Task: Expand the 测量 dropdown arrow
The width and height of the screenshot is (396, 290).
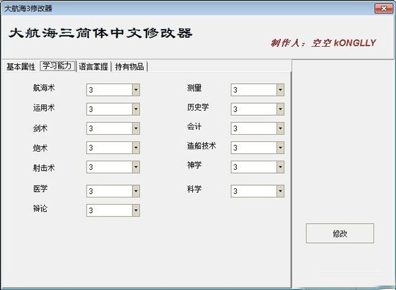Action: point(280,90)
